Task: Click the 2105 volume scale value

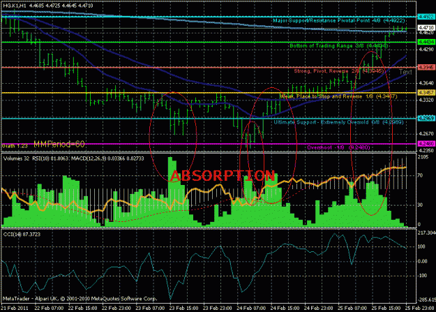Action: 423,157
